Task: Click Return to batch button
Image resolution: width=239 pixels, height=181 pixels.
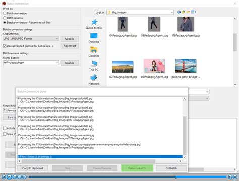Action: [x=137, y=168]
